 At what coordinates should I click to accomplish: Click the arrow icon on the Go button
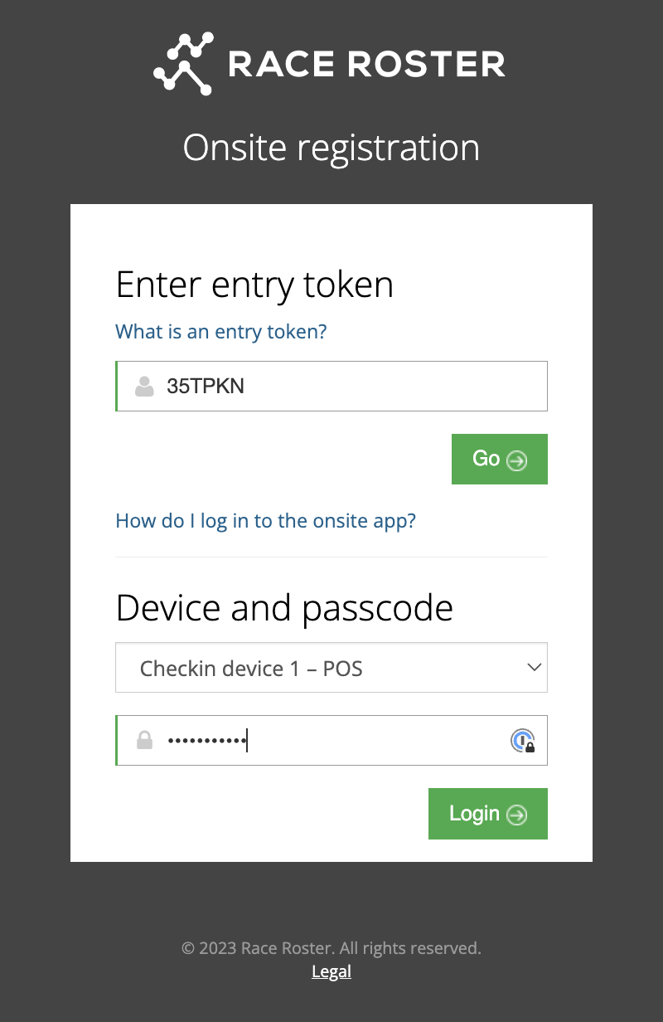coord(517,460)
